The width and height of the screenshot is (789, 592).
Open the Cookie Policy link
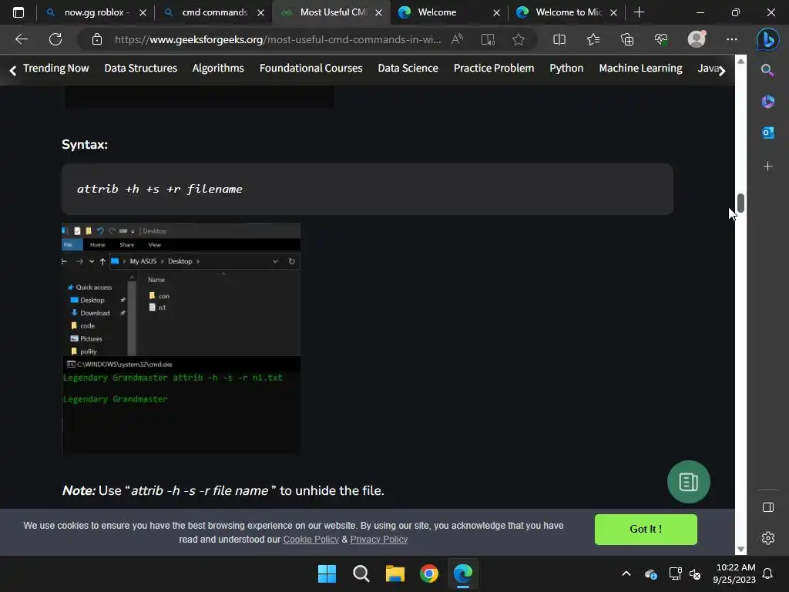[x=311, y=539]
